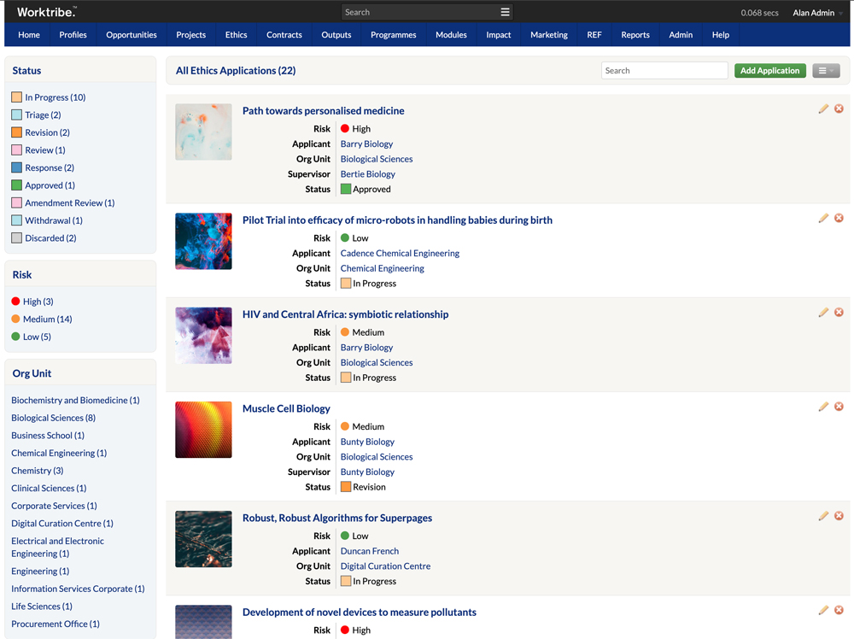Edit Robust Algorithms for Superpages application

pos(823,516)
